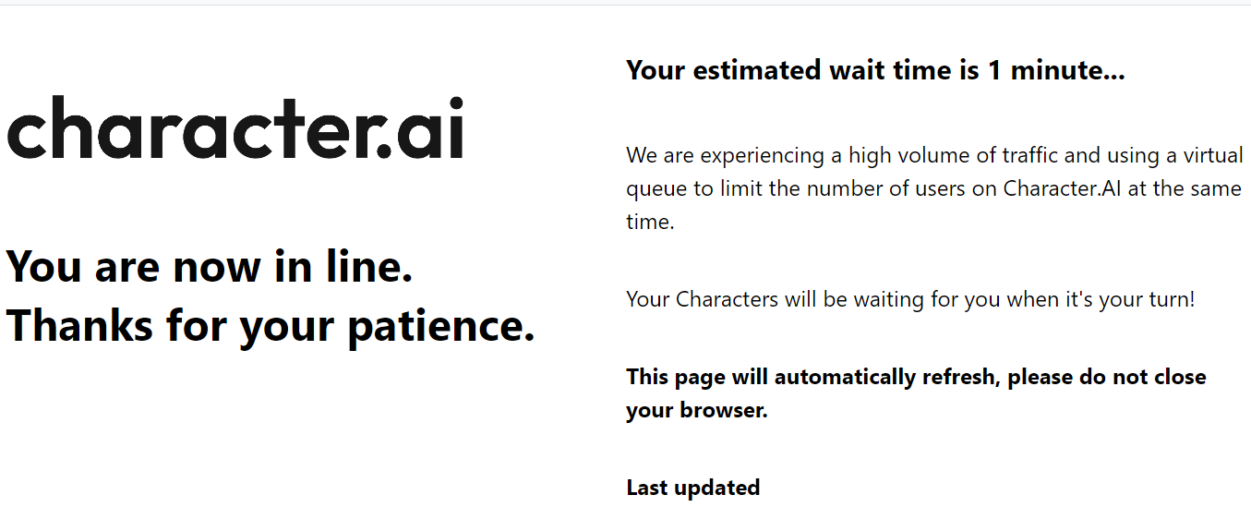The height and width of the screenshot is (519, 1251).
Task: Click the character.ai logo
Action: click(235, 129)
